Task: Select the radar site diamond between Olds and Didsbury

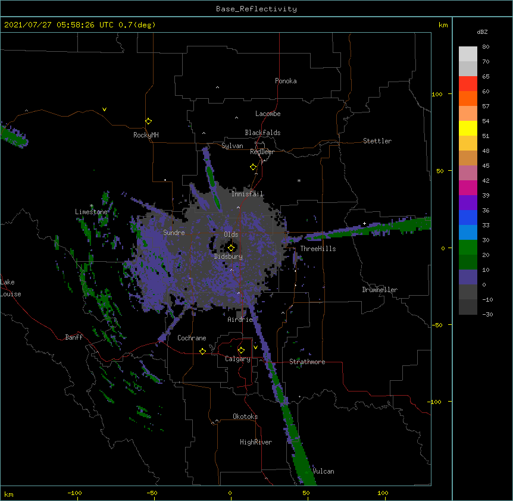Action: [x=231, y=248]
